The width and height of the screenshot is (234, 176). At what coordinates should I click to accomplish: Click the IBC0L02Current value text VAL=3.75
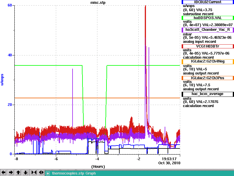[x=204, y=10]
